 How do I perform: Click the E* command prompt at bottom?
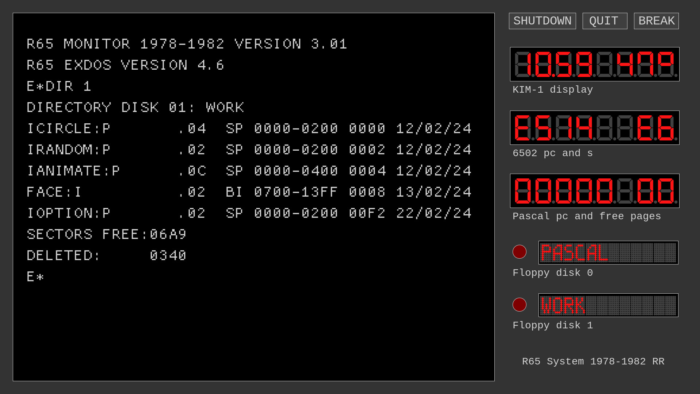click(x=35, y=277)
